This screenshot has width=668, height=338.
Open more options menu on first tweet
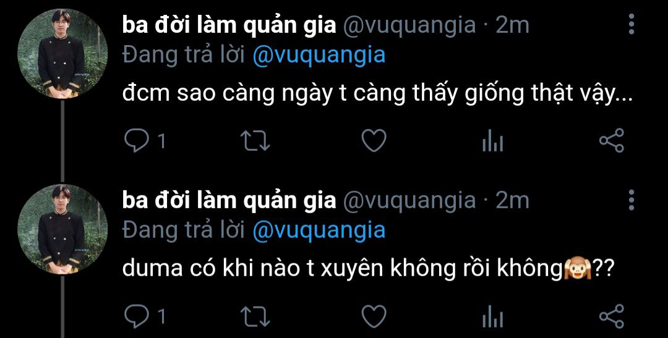[x=632, y=24]
